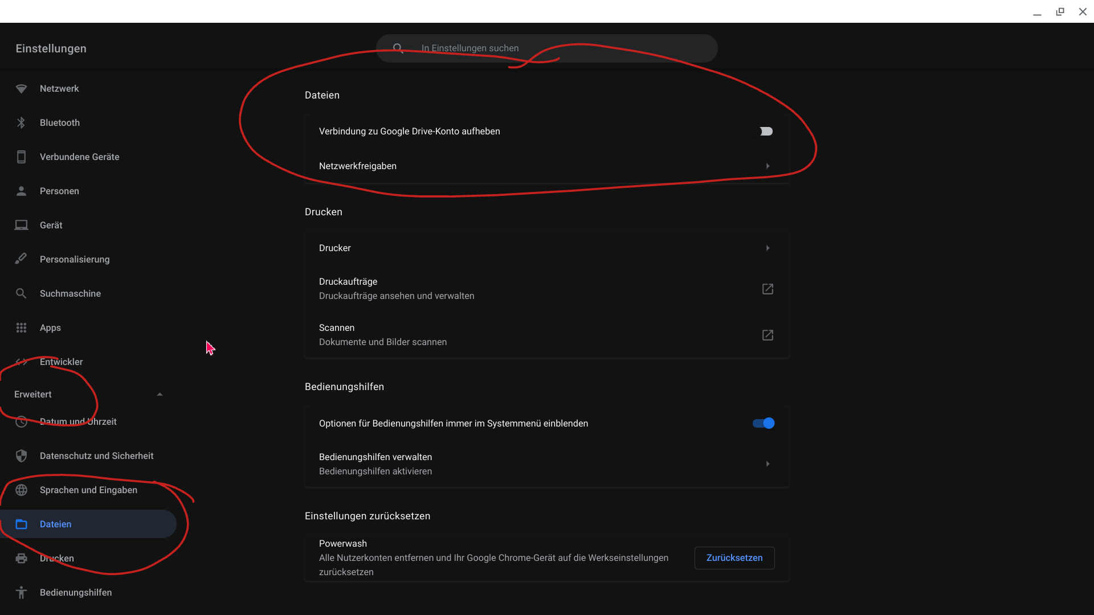1094x615 pixels.
Task: Open the Drucker submenu arrow
Action: coord(768,248)
